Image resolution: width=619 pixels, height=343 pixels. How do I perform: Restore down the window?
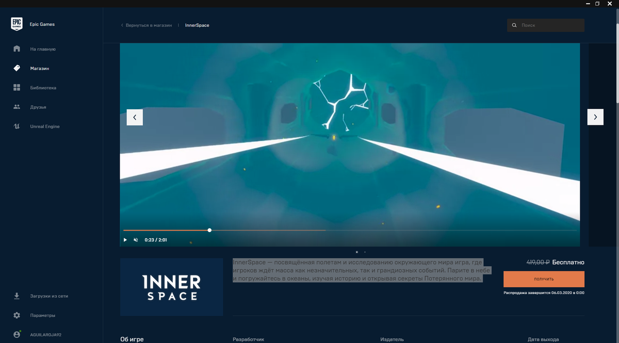pos(597,4)
